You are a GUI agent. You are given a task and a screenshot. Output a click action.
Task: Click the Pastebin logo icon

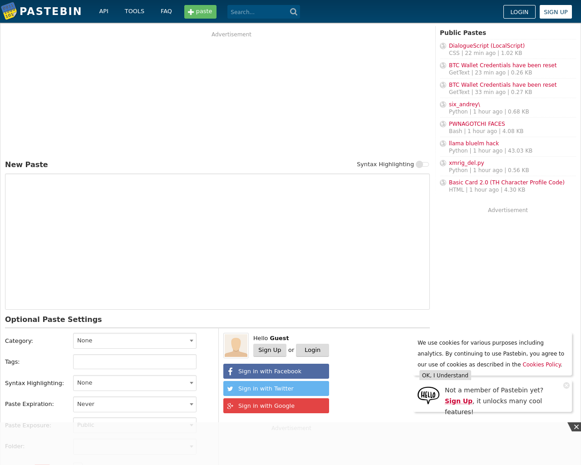9,11
